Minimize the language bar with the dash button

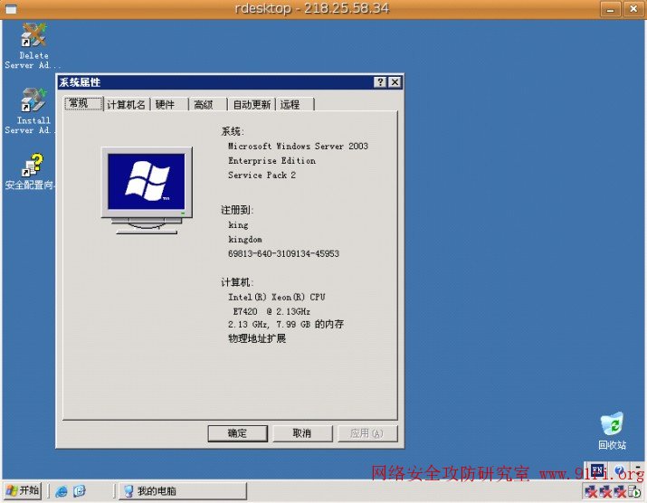638,469
